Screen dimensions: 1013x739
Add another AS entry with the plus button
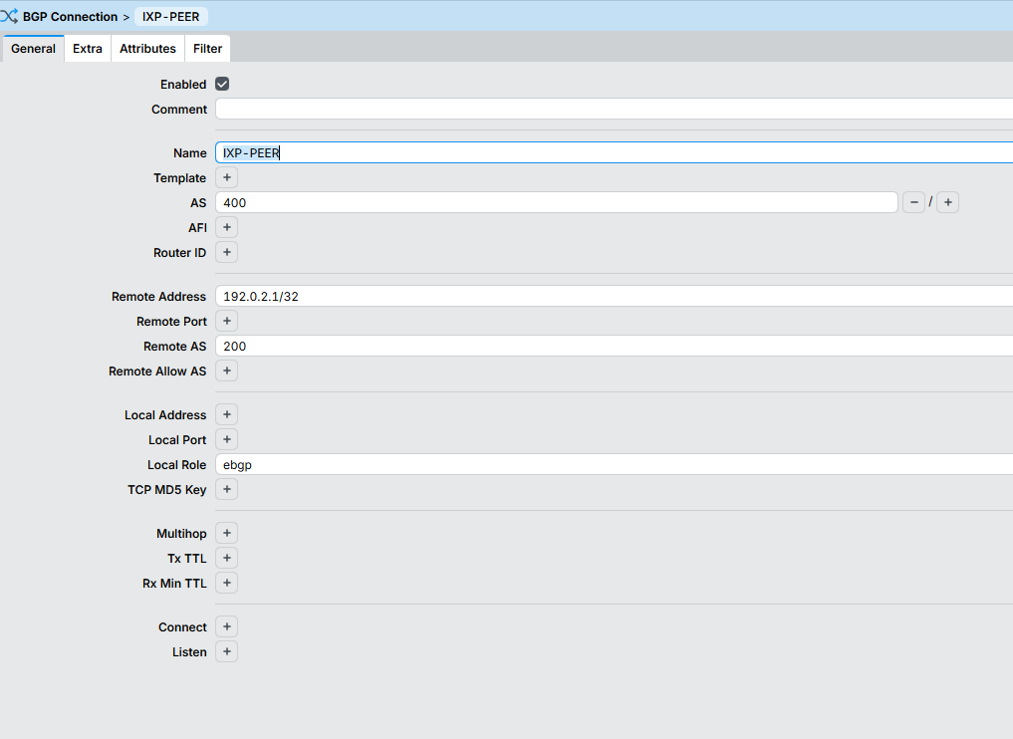pyautogui.click(x=947, y=202)
